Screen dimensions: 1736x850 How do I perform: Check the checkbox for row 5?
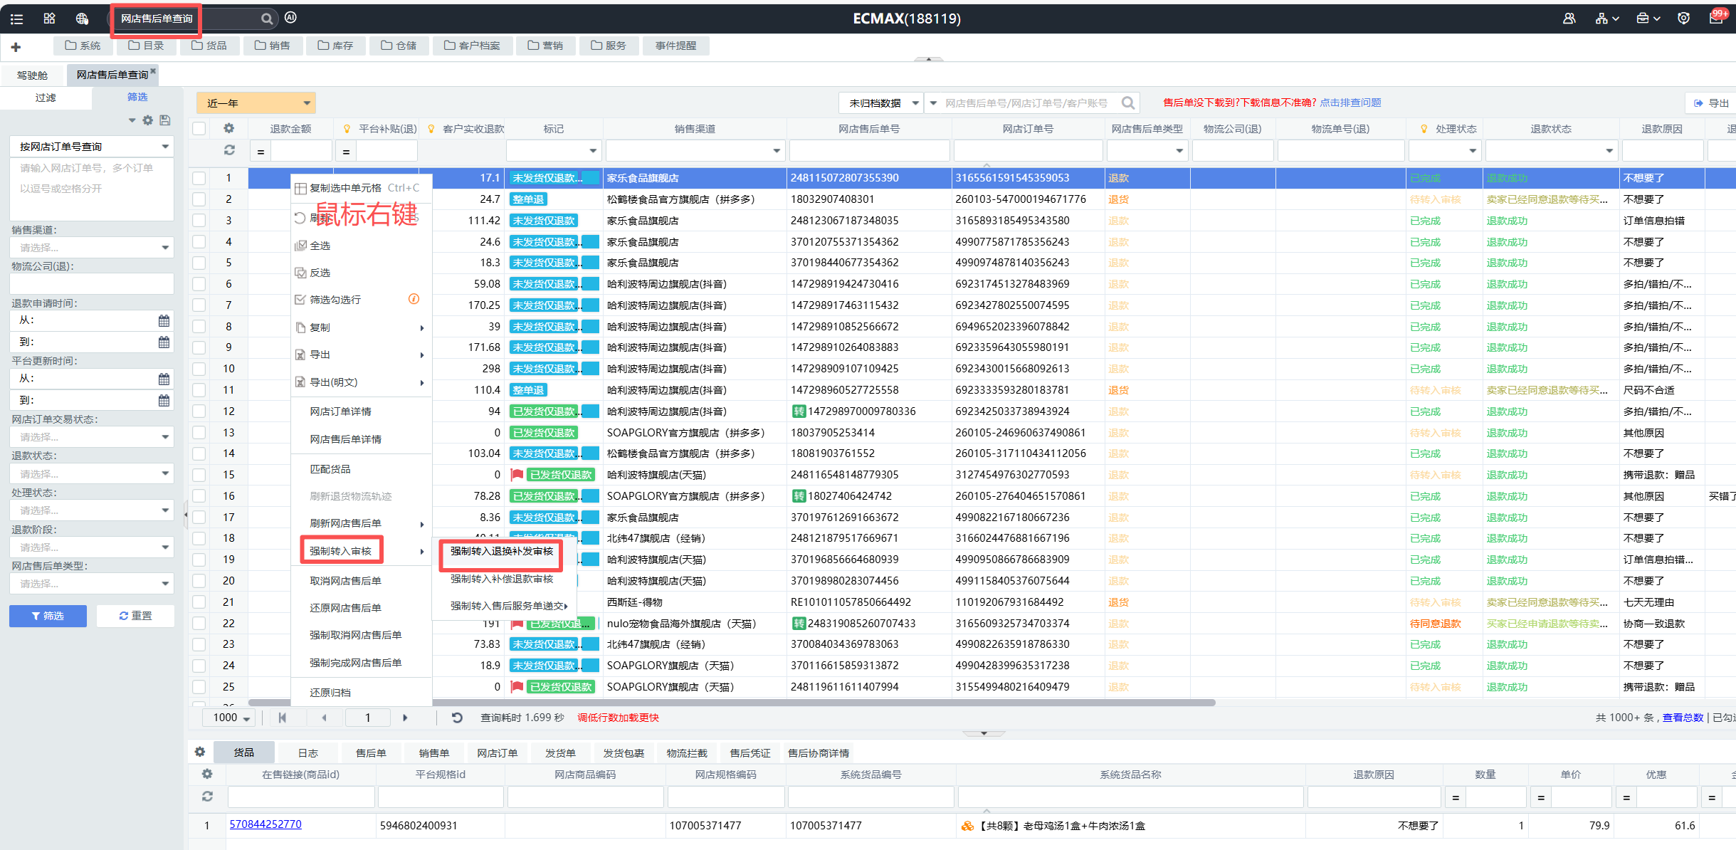pyautogui.click(x=199, y=263)
